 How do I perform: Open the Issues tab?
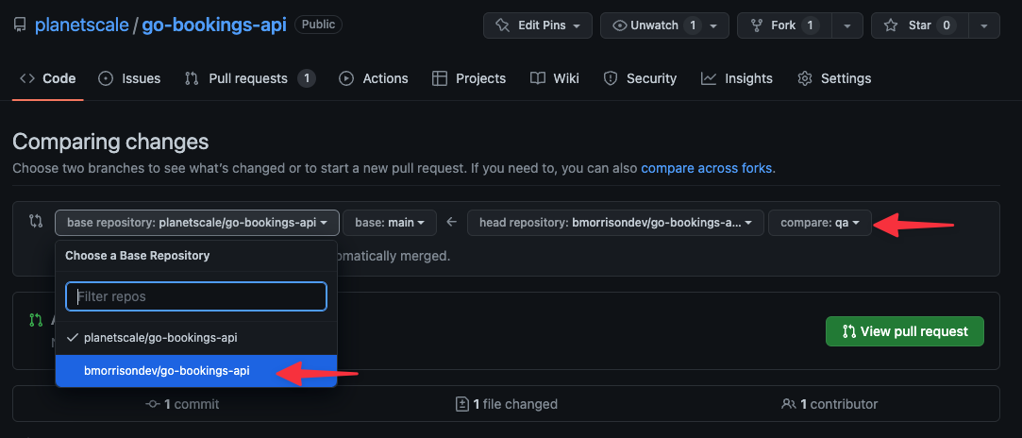[x=129, y=79]
